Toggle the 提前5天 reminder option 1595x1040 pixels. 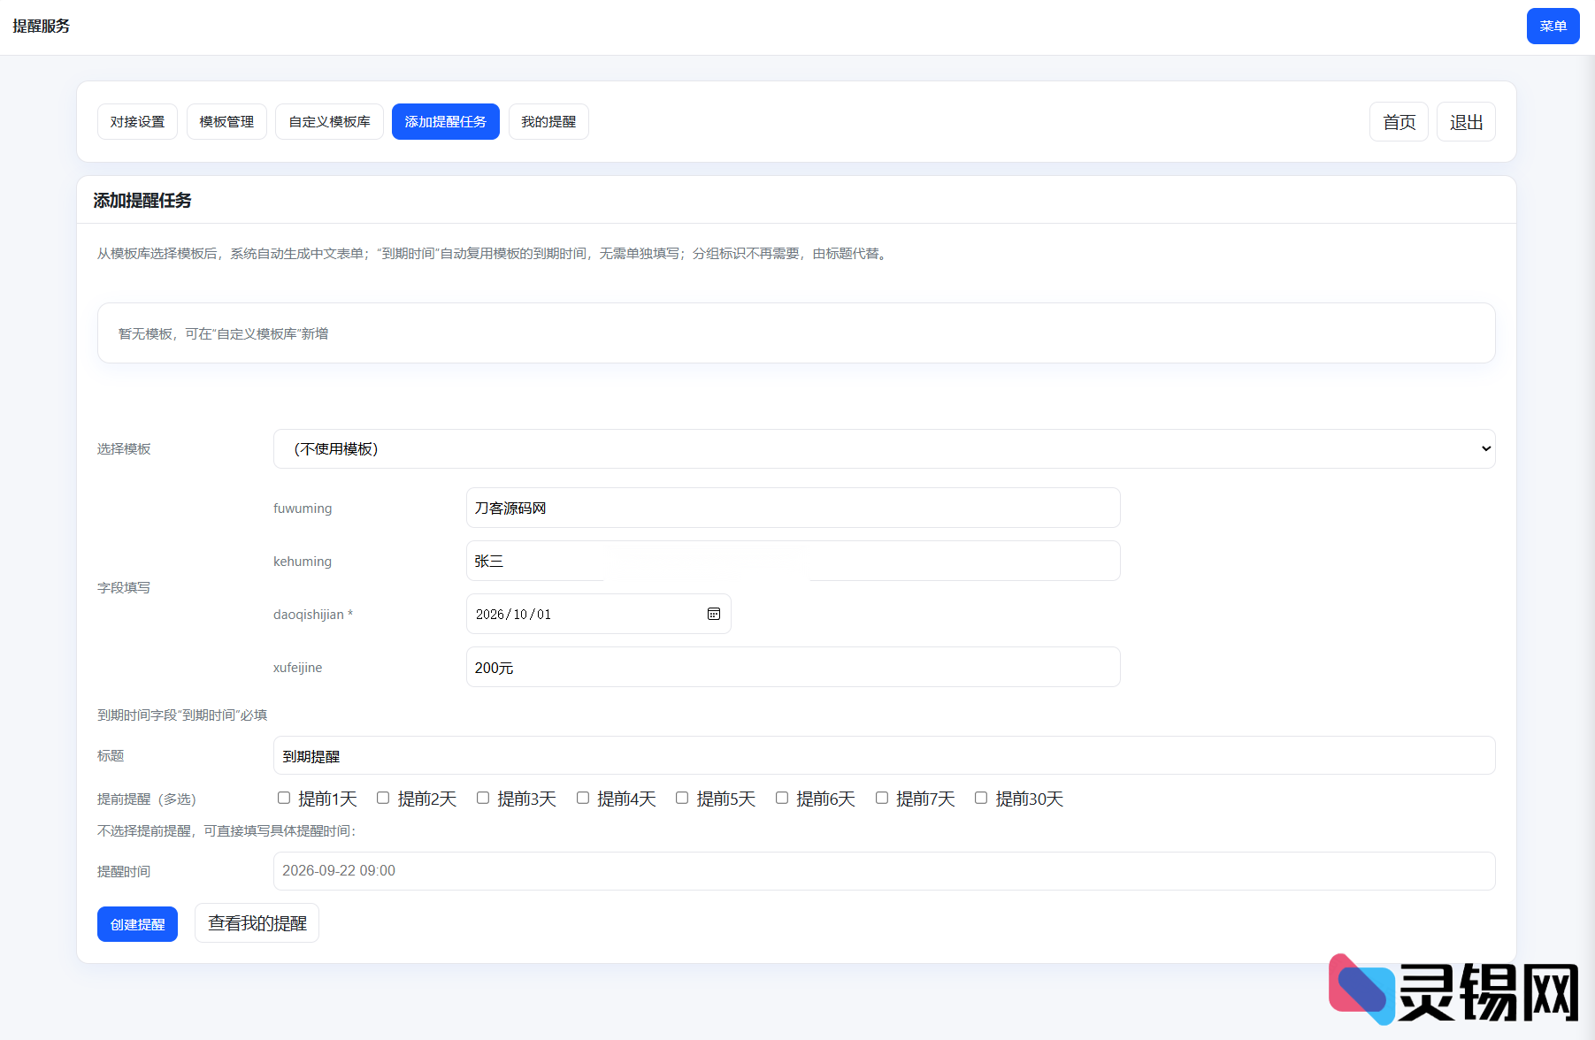click(x=682, y=798)
